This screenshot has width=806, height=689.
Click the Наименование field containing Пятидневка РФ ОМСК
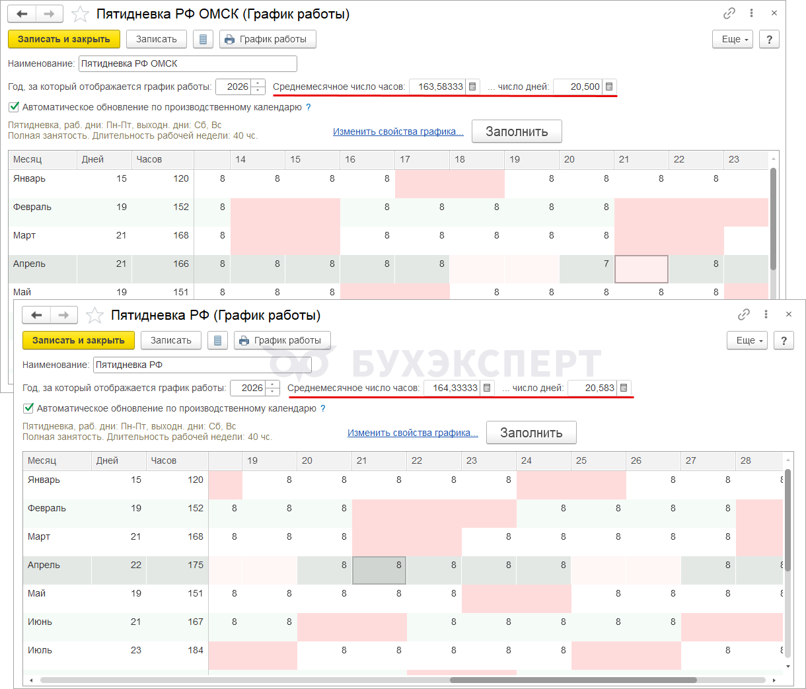[x=188, y=63]
